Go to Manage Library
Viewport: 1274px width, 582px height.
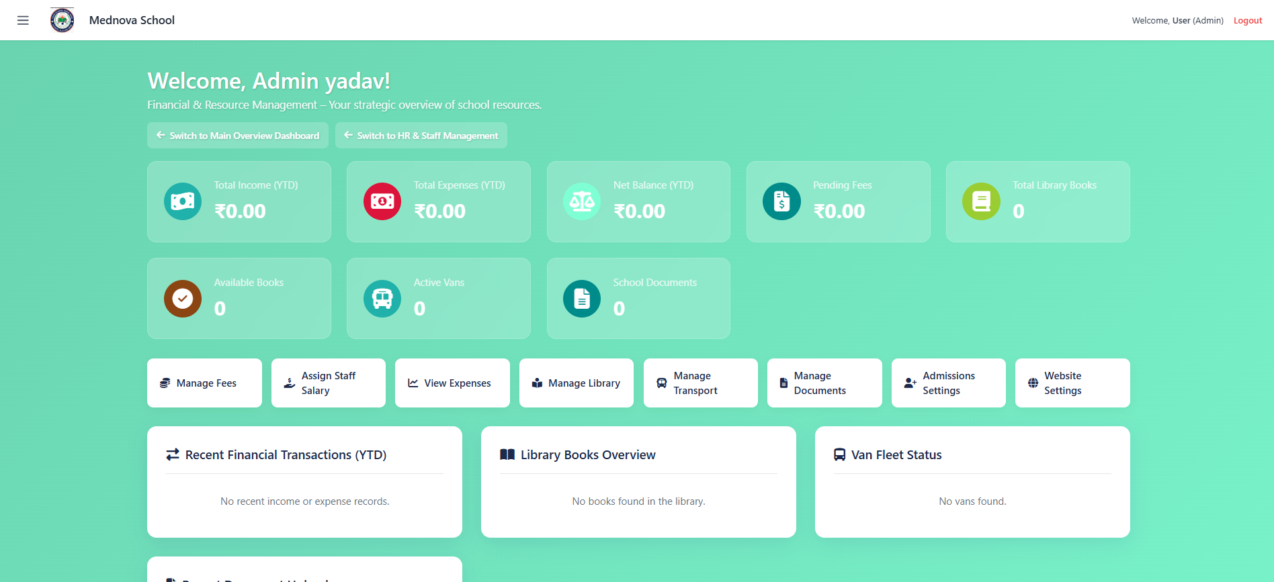pyautogui.click(x=577, y=383)
